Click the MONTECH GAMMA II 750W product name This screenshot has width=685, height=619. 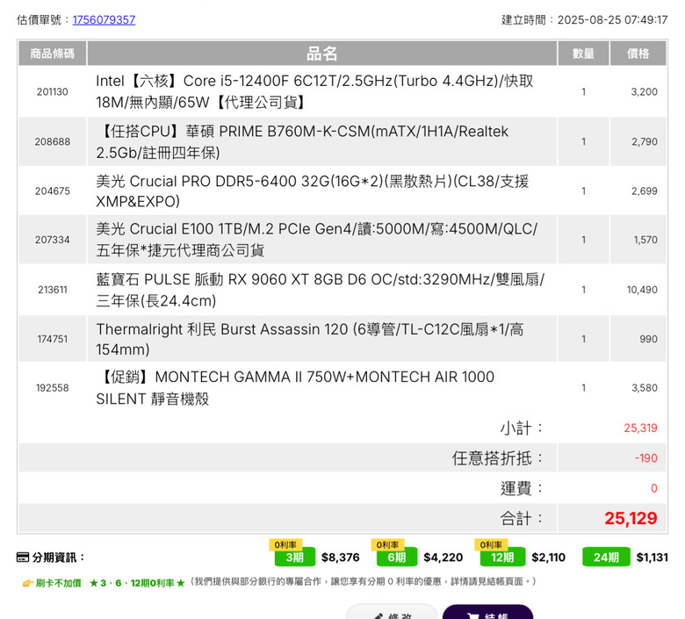point(295,388)
